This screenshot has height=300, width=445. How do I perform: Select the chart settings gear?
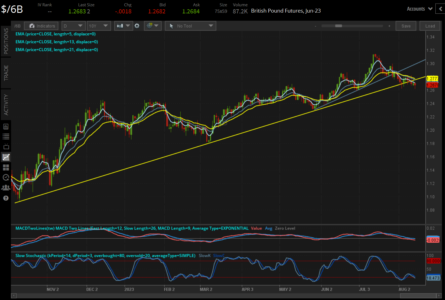(x=137, y=26)
